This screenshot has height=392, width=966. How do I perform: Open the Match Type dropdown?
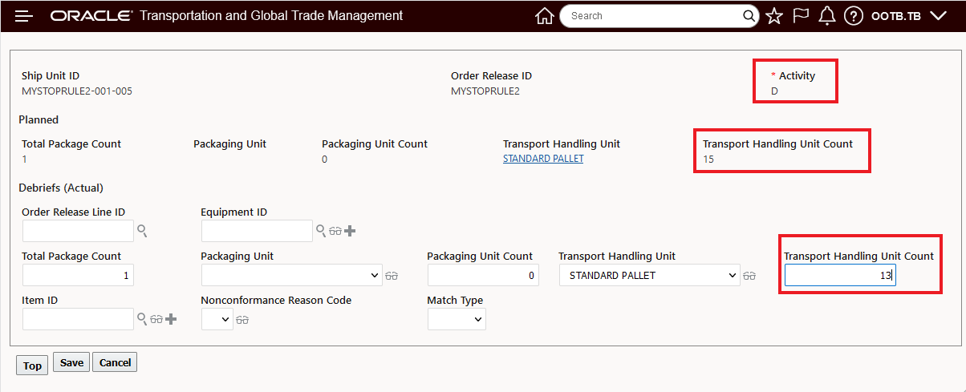[x=457, y=319]
